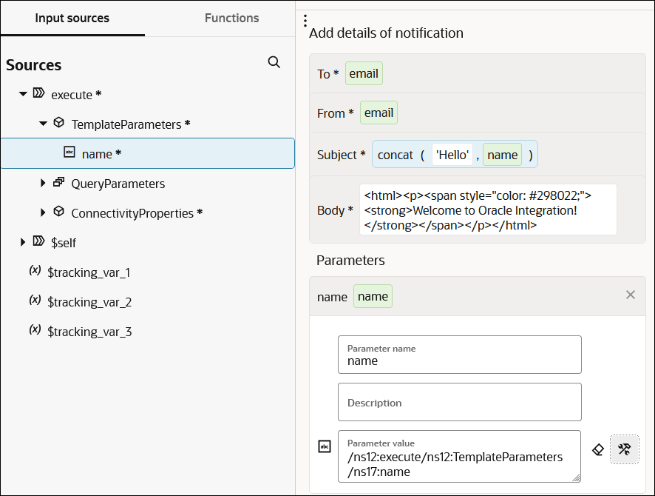Select the name chip inside the Subject concat
The height and width of the screenshot is (496, 655).
tap(502, 155)
